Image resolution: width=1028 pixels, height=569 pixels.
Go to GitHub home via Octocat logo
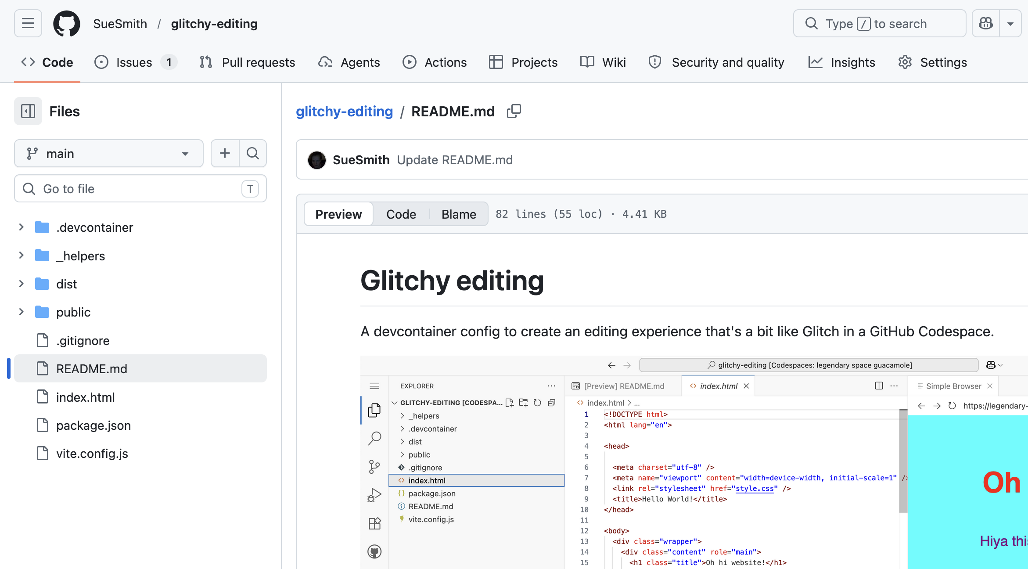pyautogui.click(x=67, y=24)
